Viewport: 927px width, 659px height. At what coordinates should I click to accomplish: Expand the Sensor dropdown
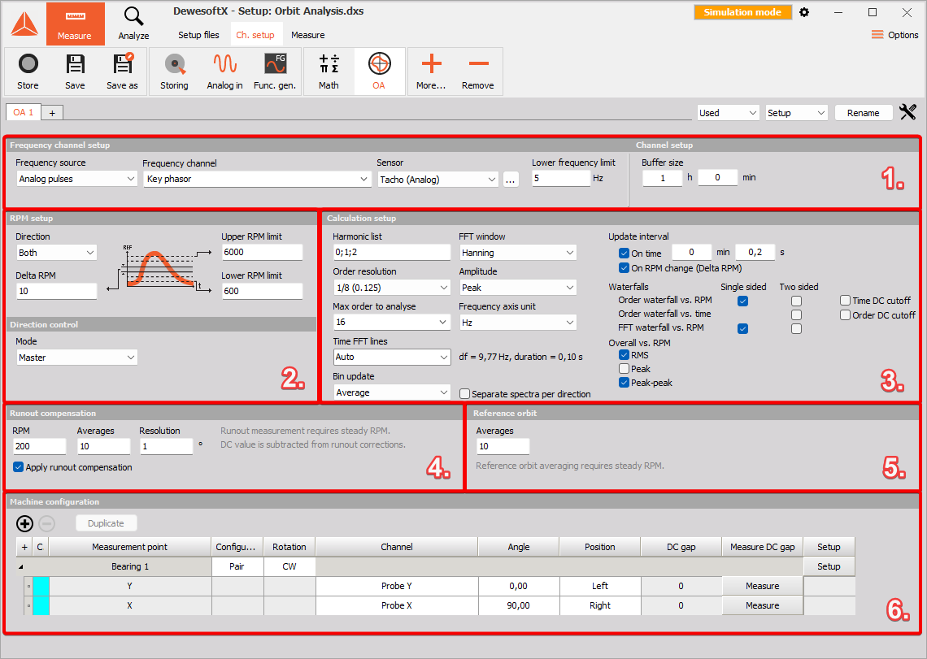tap(438, 179)
